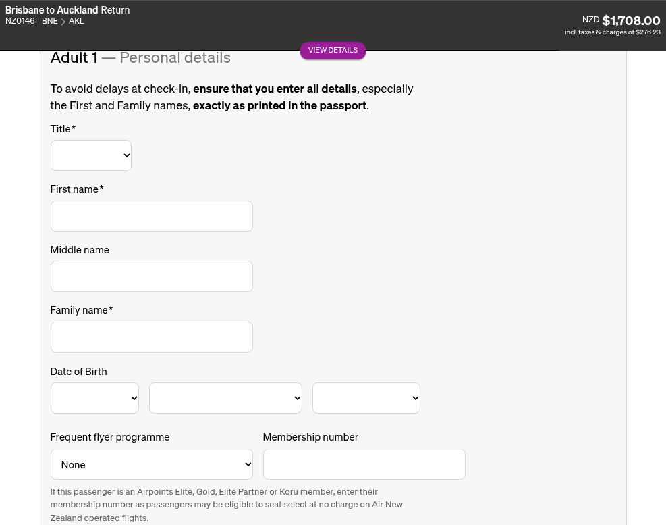Screen dimensions: 666x525
Task: Click the NZ0146 flight number text
Action: pyautogui.click(x=20, y=21)
